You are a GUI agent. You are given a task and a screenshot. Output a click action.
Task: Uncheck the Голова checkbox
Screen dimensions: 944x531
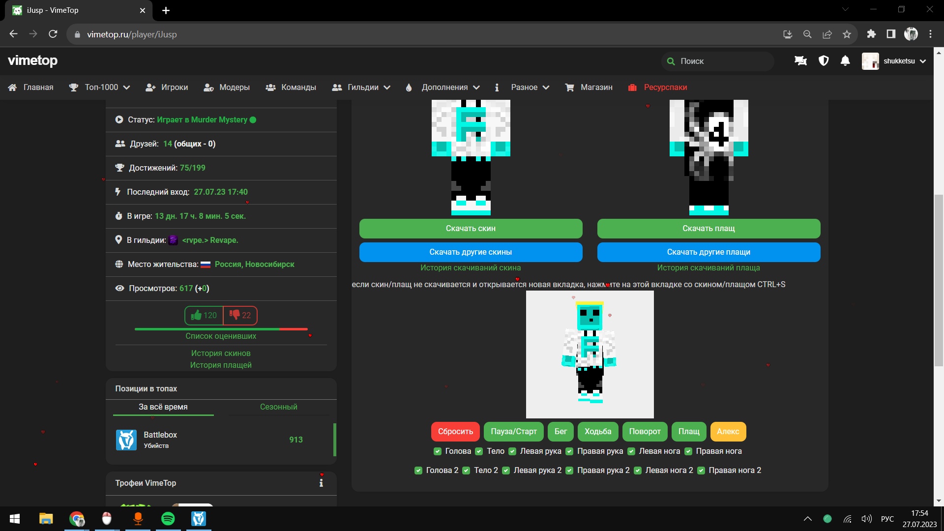coord(437,451)
